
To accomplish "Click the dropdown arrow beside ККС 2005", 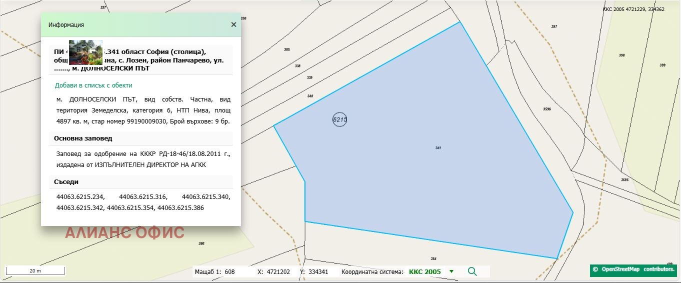I will click(x=451, y=271).
